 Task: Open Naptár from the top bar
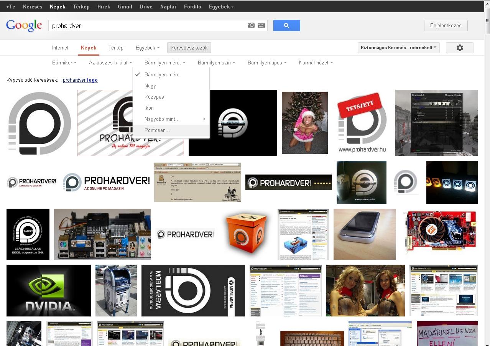168,7
